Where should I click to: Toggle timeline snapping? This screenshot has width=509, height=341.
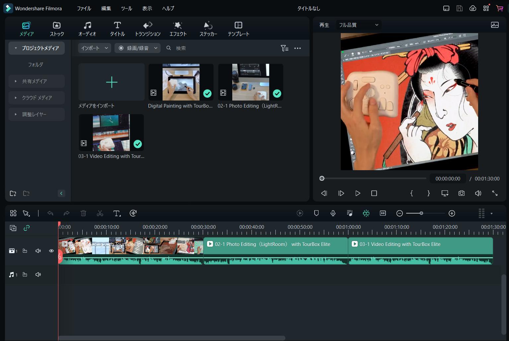point(366,214)
